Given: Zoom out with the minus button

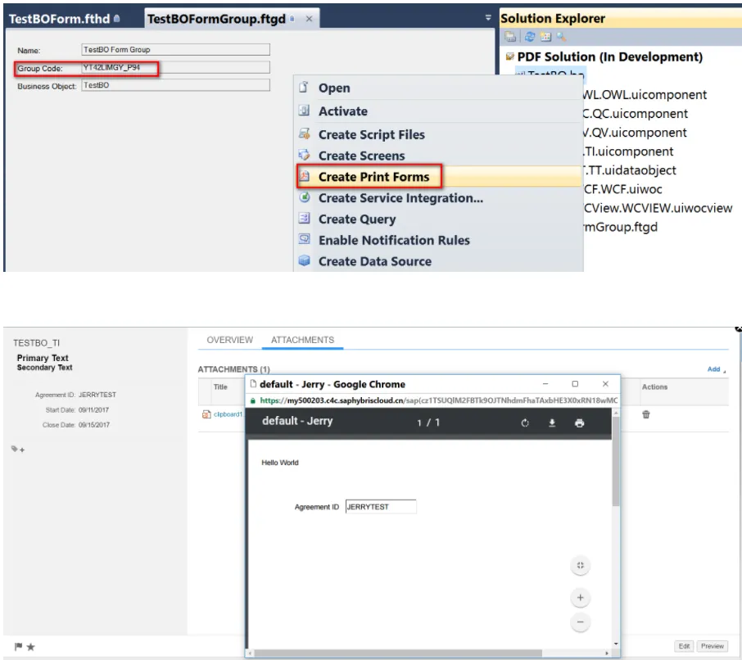Looking at the screenshot, I should pyautogui.click(x=580, y=622).
